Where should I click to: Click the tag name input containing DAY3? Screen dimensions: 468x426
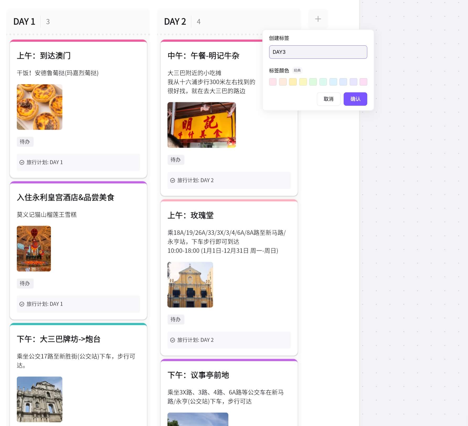point(318,52)
